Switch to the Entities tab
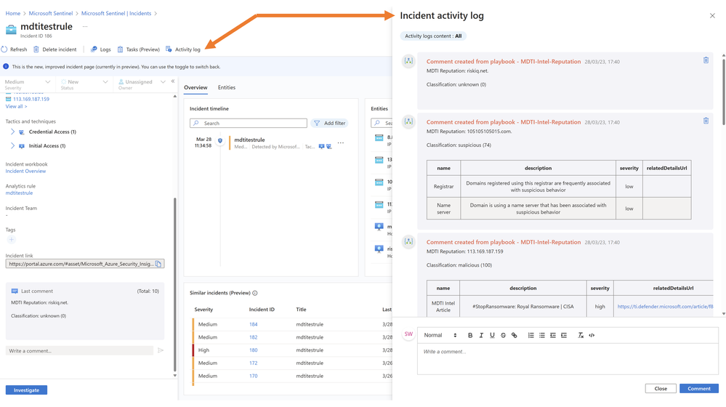 pos(227,87)
